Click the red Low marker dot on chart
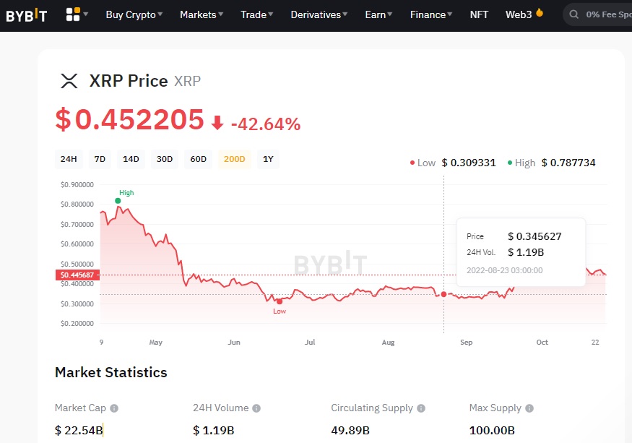 [280, 301]
